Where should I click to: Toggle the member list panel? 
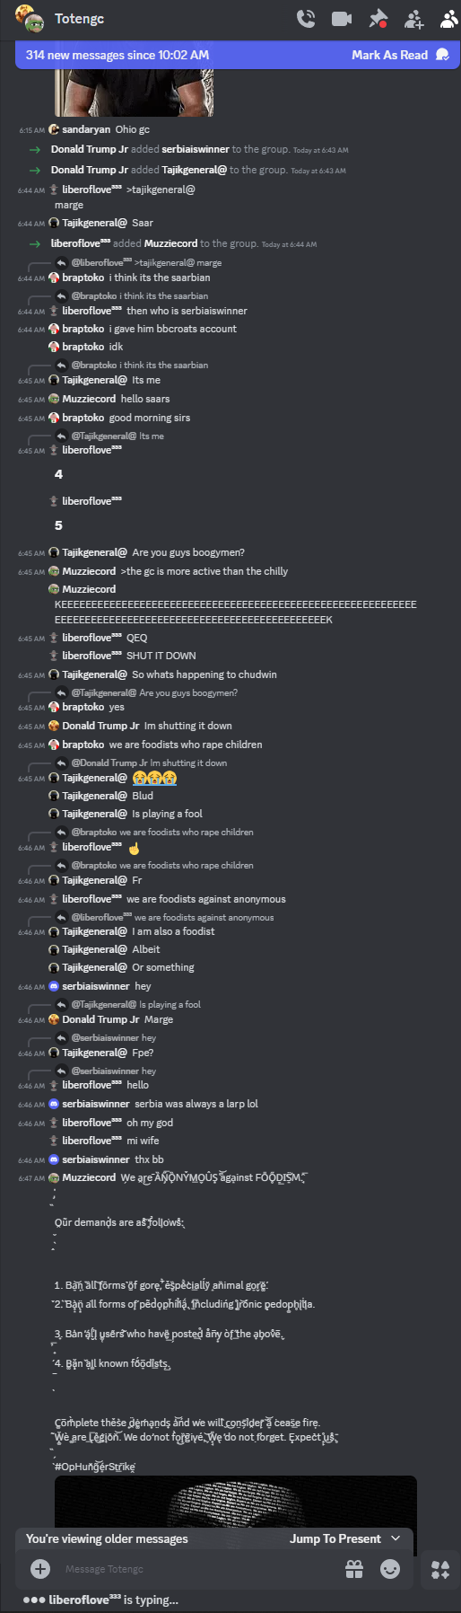[448, 19]
